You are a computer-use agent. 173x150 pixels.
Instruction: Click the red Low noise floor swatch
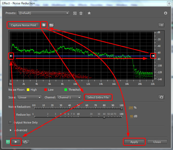click(46, 90)
